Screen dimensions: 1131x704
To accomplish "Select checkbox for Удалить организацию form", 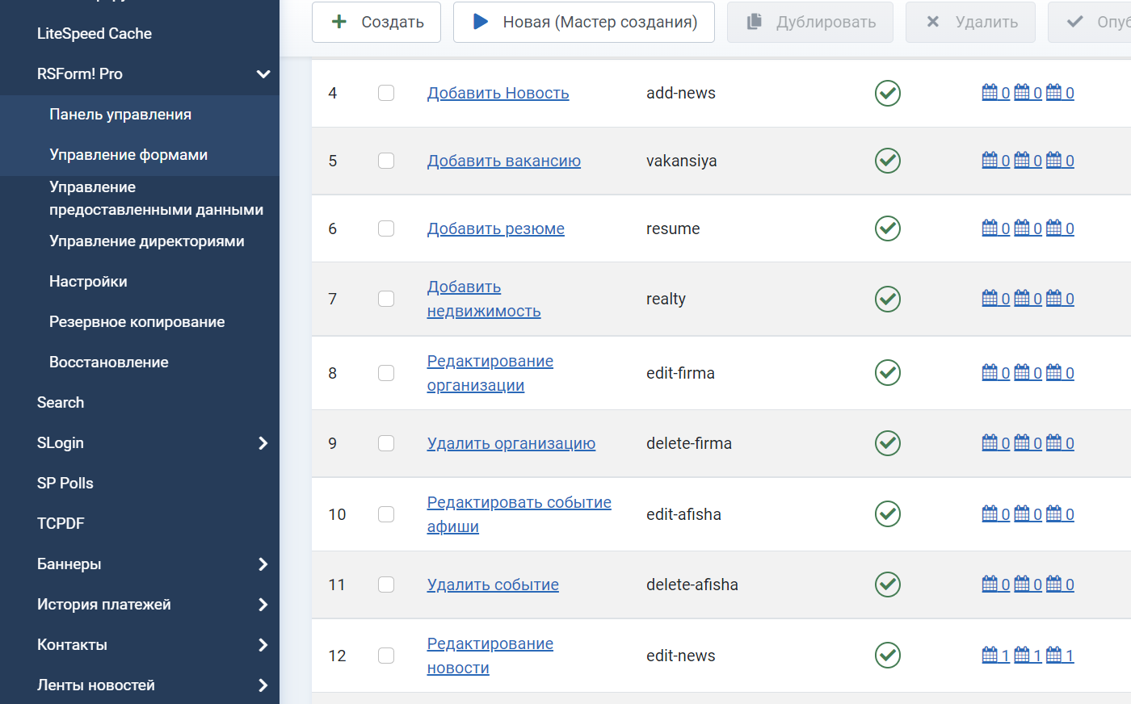I will (x=386, y=443).
